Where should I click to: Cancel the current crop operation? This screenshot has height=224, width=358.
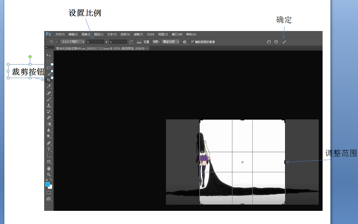click(276, 42)
